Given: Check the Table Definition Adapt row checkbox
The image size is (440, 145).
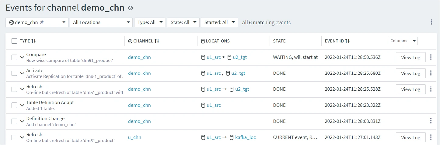Looking at the screenshot, I should (14, 105).
